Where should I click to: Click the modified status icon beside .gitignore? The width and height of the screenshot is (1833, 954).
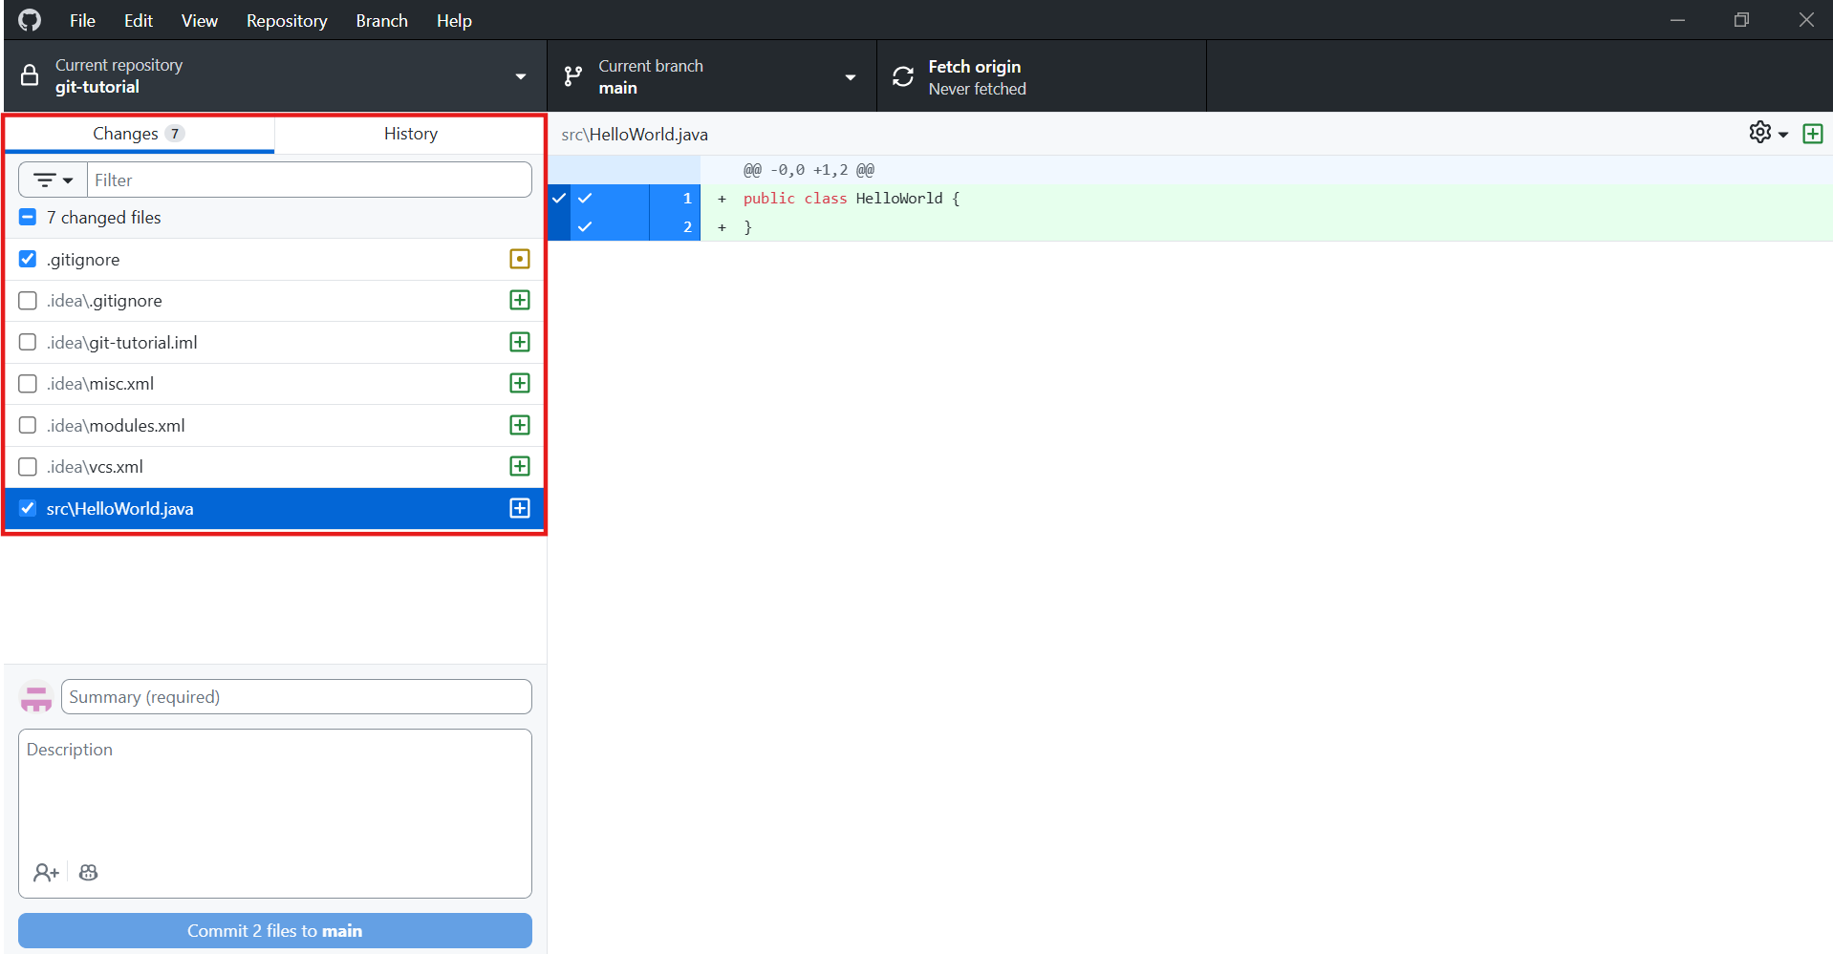(520, 259)
